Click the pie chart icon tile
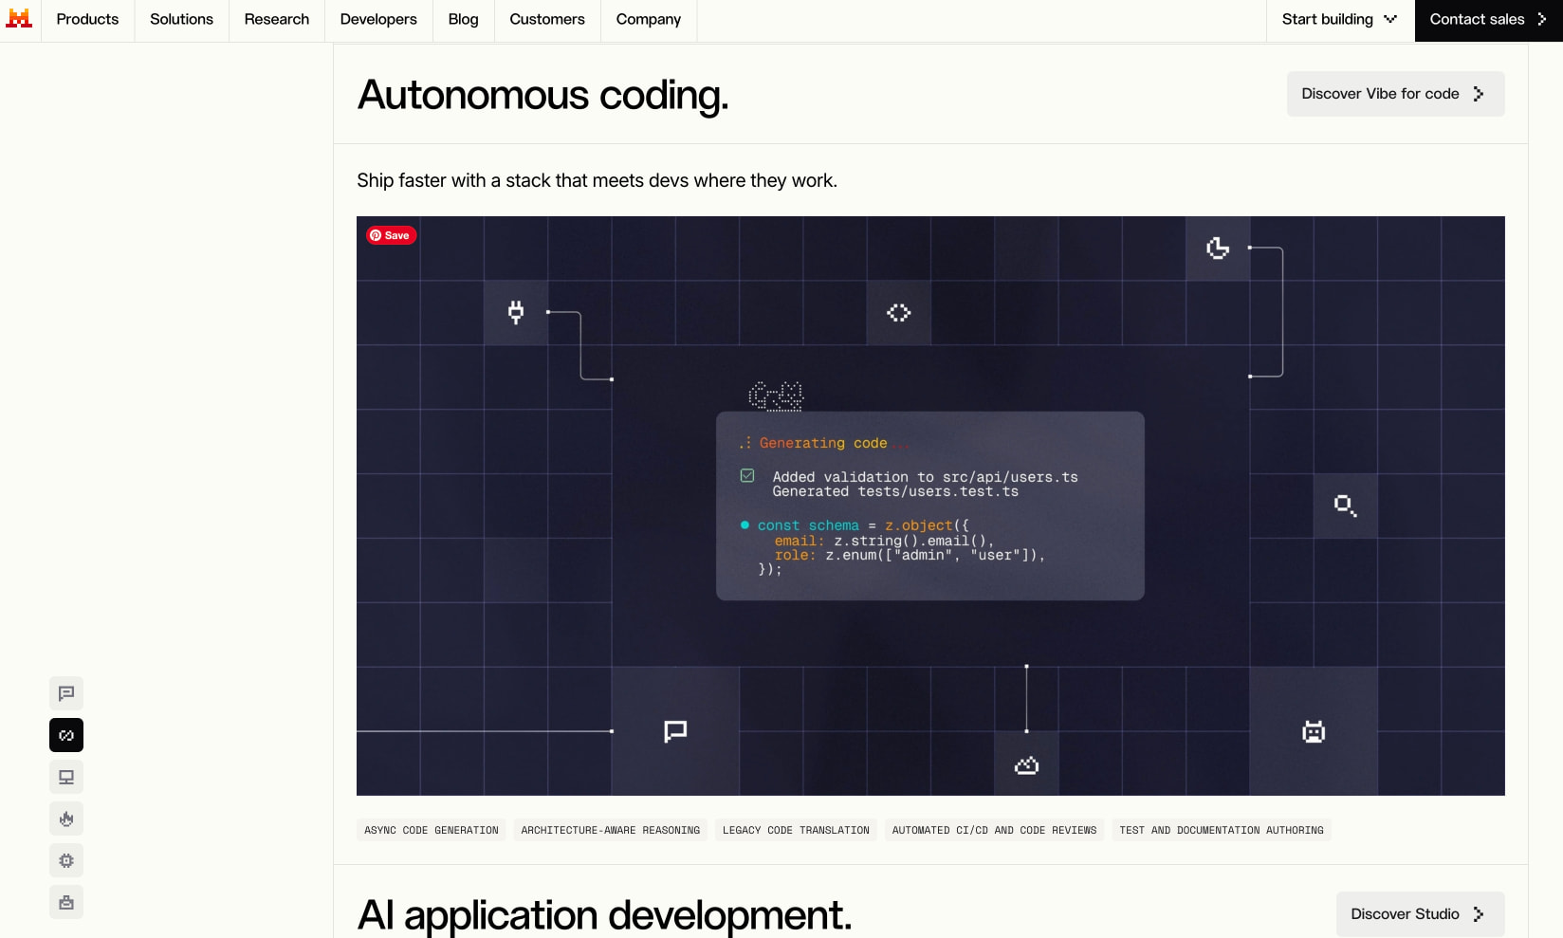This screenshot has height=938, width=1563. click(1218, 248)
